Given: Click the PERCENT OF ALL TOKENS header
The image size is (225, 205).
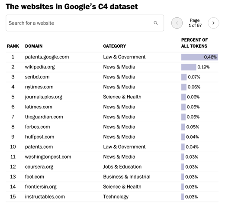Looking at the screenshot, I should pyautogui.click(x=194, y=43).
